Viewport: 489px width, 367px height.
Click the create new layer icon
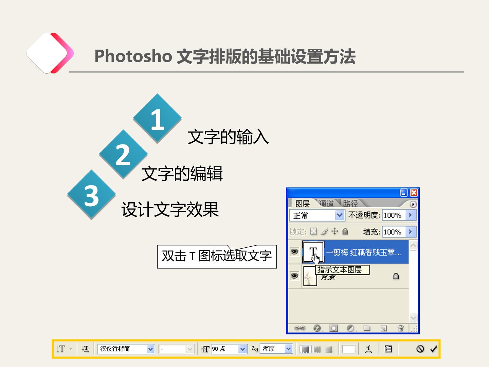(384, 328)
